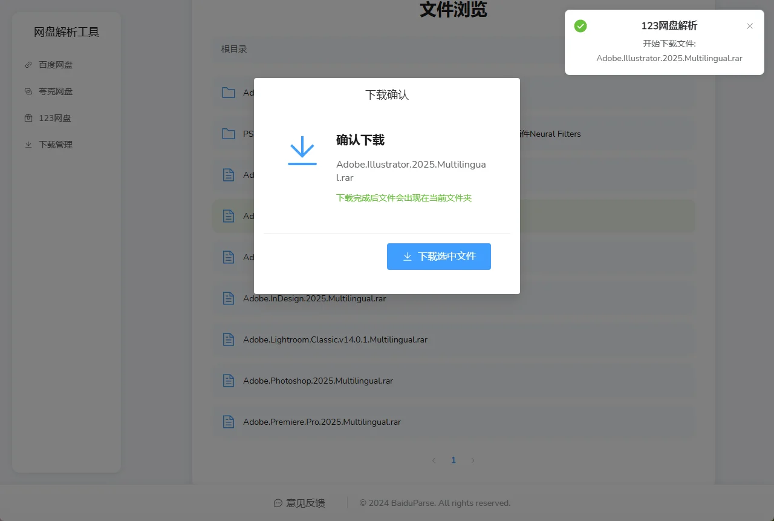
Task: Go to next page arrow in pagination
Action: click(x=473, y=460)
